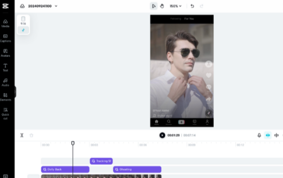283x178 pixels.
Task: Toggle the TikTok preview overlay
Action: point(23,30)
